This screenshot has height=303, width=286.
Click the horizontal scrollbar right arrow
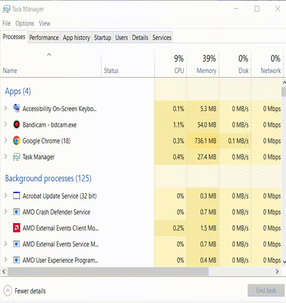pyautogui.click(x=277, y=272)
